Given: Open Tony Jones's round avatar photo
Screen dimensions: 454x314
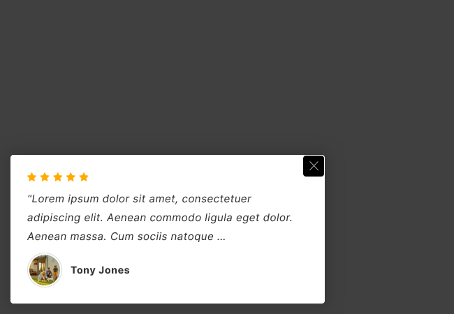Looking at the screenshot, I should pos(45,270).
